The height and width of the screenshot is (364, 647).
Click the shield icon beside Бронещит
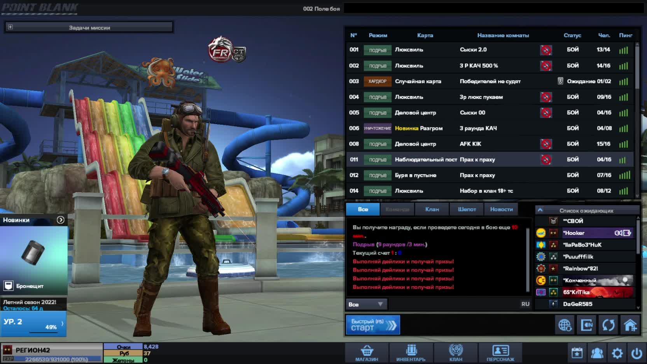click(x=8, y=286)
